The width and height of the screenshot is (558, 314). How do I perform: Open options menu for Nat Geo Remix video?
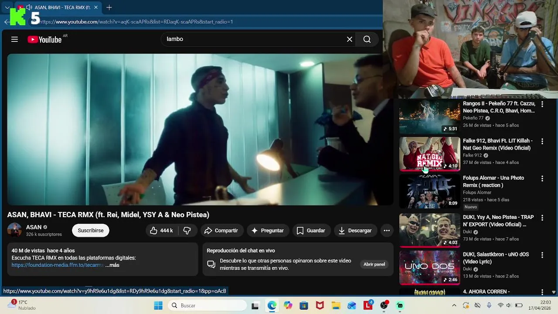[x=542, y=141]
